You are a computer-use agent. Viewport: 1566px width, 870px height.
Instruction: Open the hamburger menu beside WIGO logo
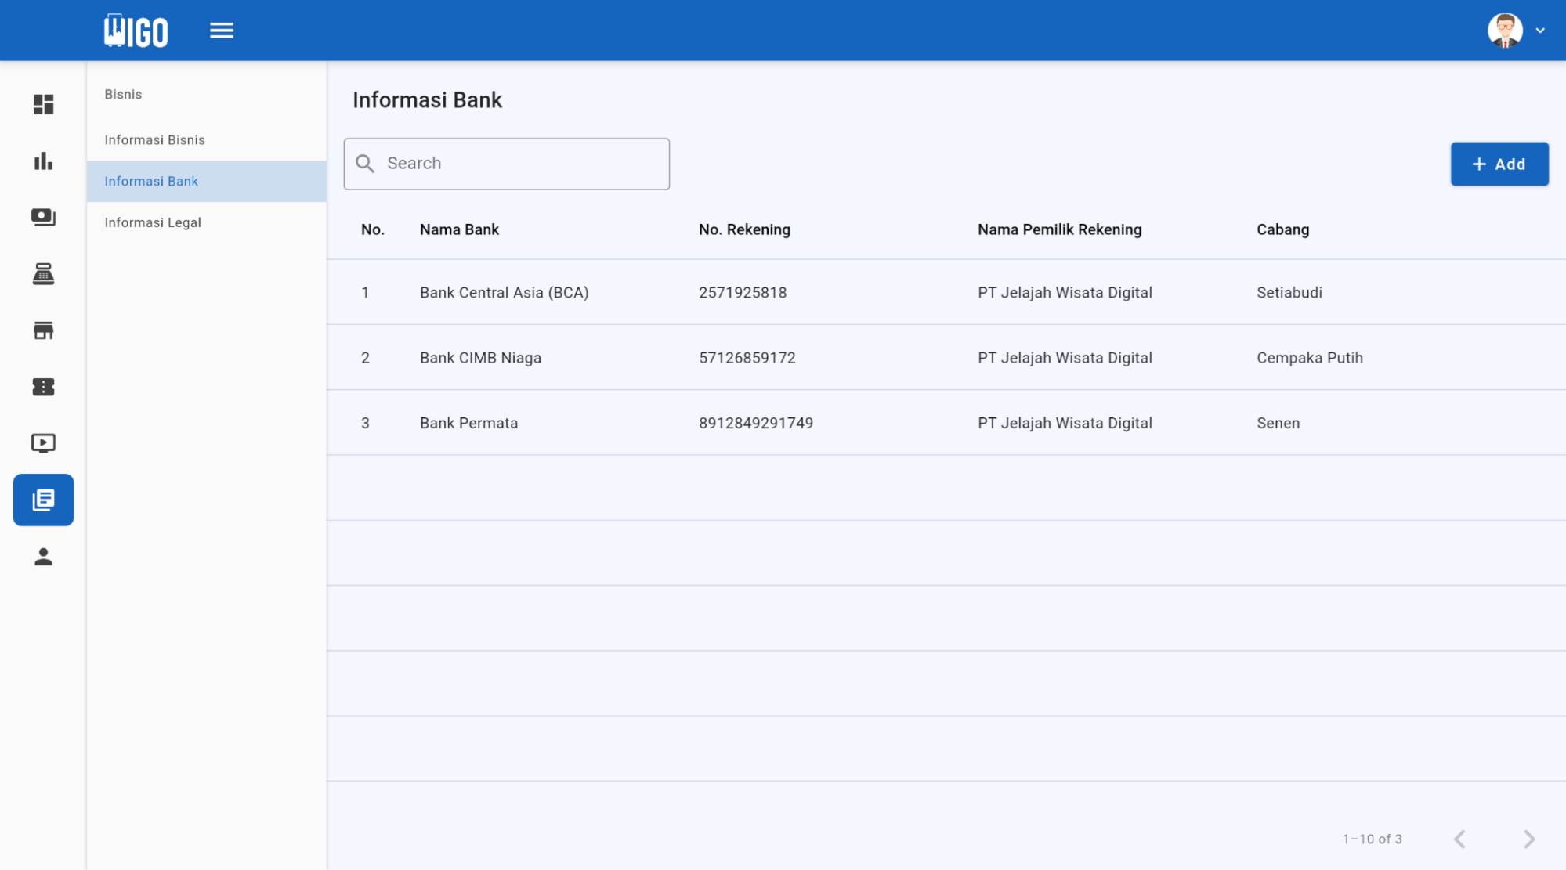pyautogui.click(x=222, y=30)
